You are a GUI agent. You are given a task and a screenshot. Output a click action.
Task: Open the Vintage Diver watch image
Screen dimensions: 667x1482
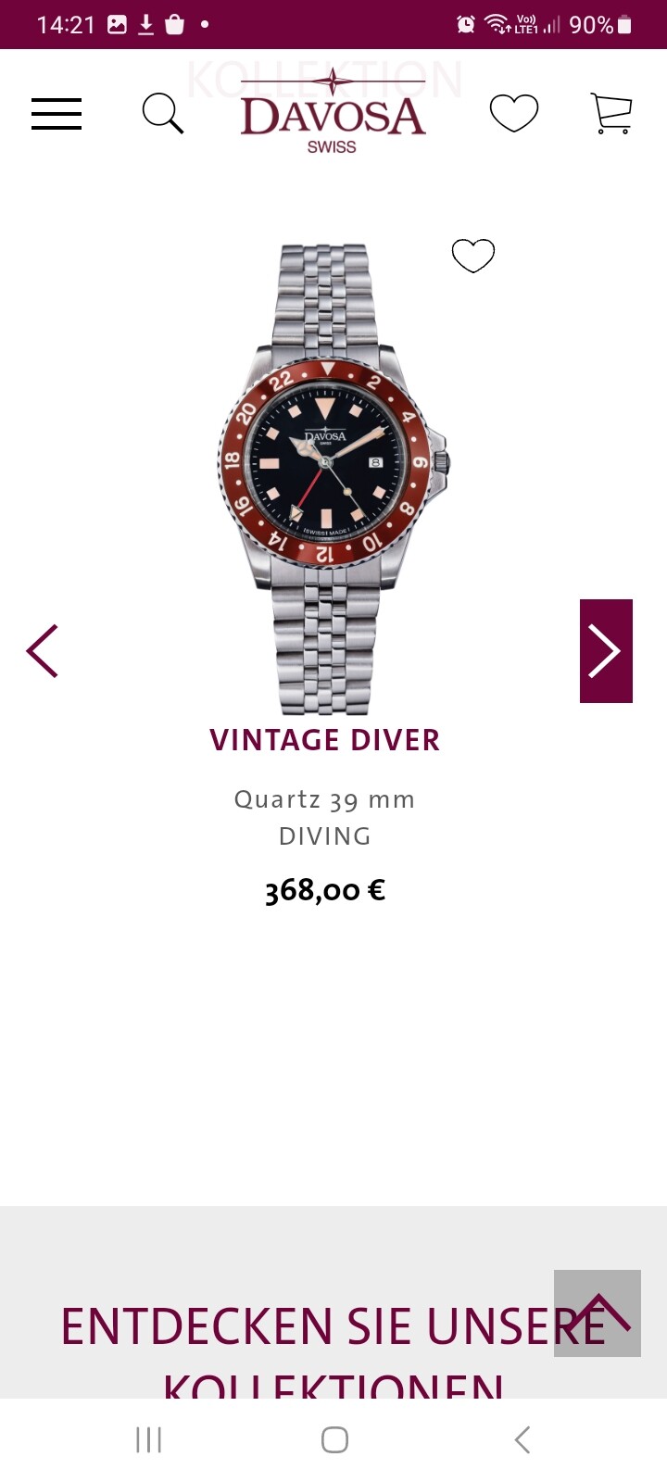(x=333, y=479)
